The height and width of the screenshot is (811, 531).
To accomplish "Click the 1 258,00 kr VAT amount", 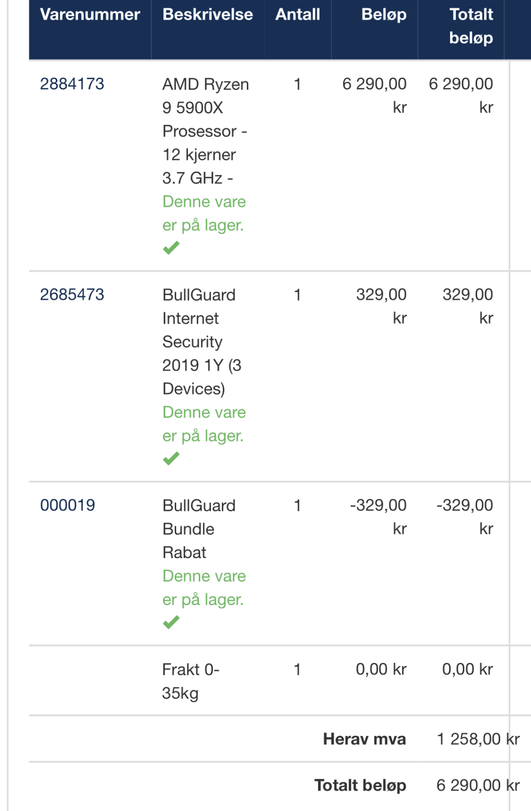I will (x=478, y=739).
